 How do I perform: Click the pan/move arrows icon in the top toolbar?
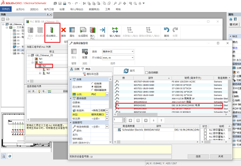pyautogui.click(x=125, y=3)
